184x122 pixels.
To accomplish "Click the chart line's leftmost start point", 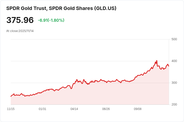I will click(x=11, y=96).
